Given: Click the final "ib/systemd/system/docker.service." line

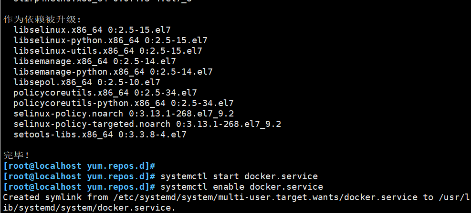Looking at the screenshot, I should (x=89, y=208).
